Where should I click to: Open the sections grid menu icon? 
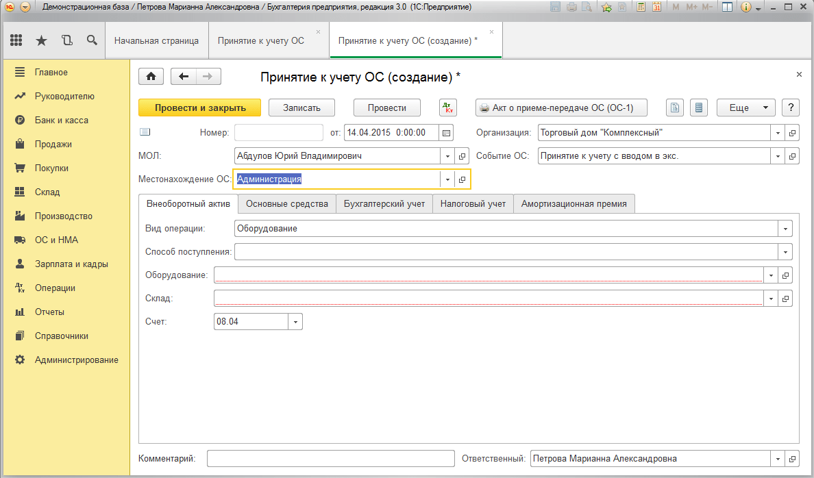(x=16, y=41)
